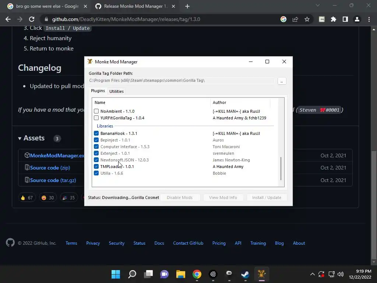Screen dimensions: 377x283
Task: Reload the GitHub release page
Action: click(x=32, y=19)
